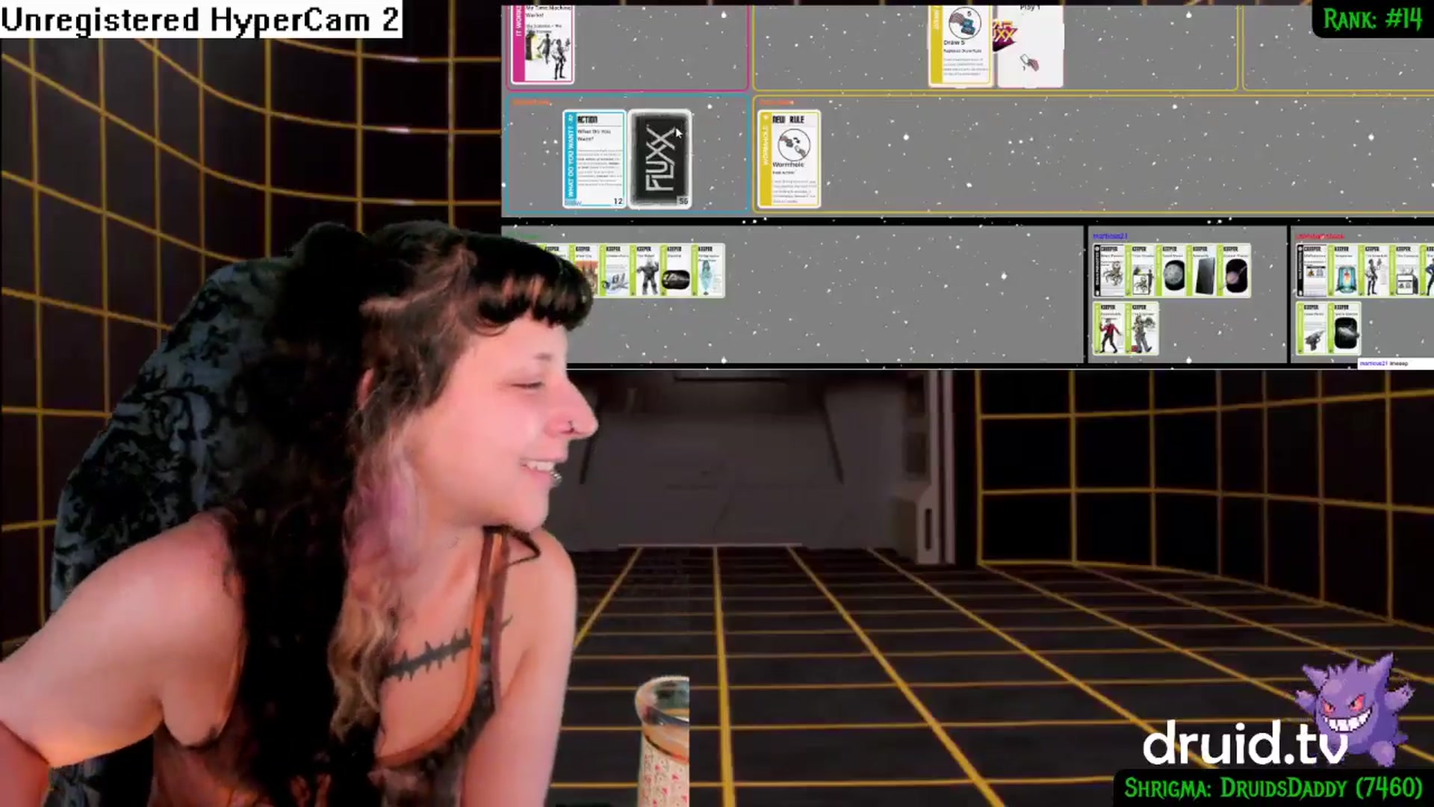
Task: Open the 'What Do You Want?' action card
Action: tap(595, 159)
